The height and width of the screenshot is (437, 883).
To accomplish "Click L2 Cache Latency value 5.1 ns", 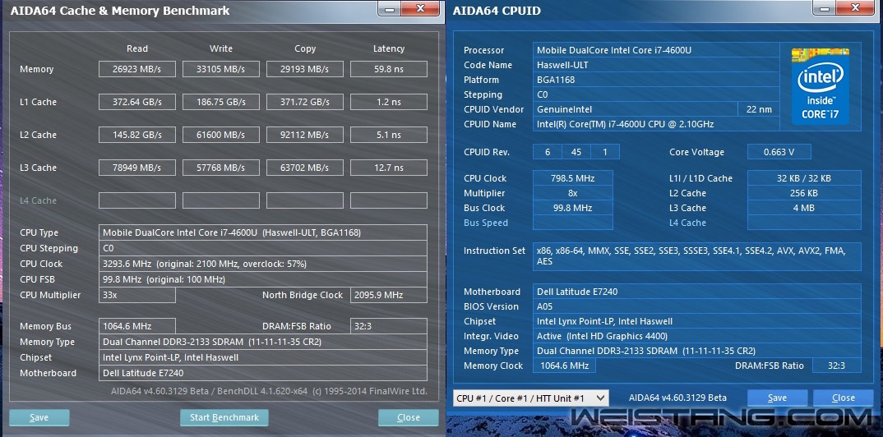I will pyautogui.click(x=389, y=135).
